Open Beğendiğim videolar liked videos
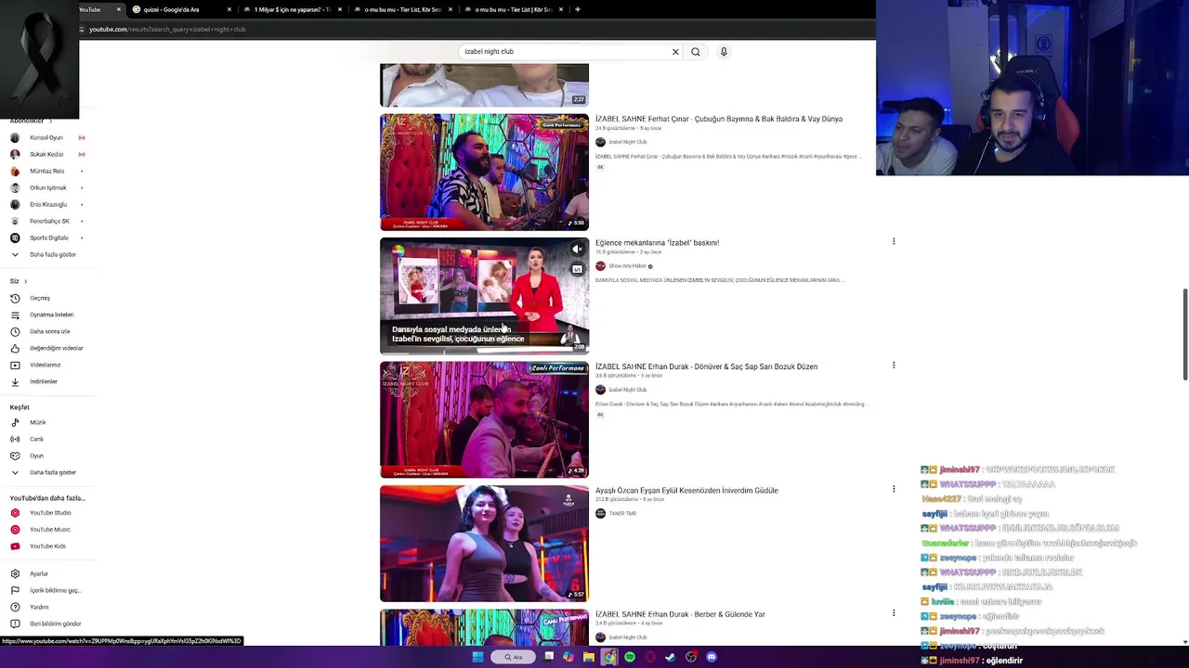This screenshot has width=1189, height=668. tap(56, 348)
